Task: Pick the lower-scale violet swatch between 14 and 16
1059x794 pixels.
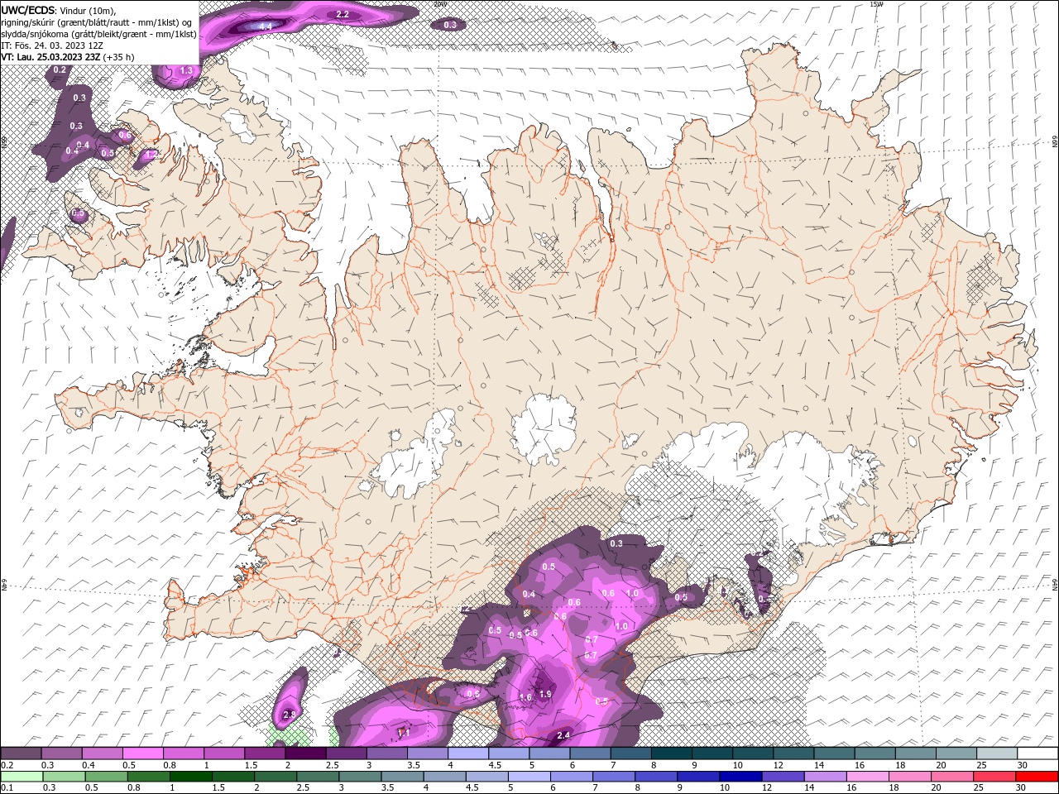Action: point(827,777)
